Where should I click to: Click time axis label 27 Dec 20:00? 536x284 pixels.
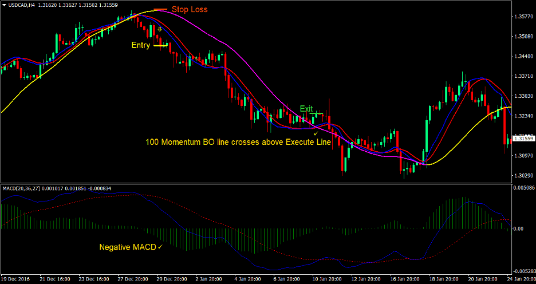[x=133, y=279]
